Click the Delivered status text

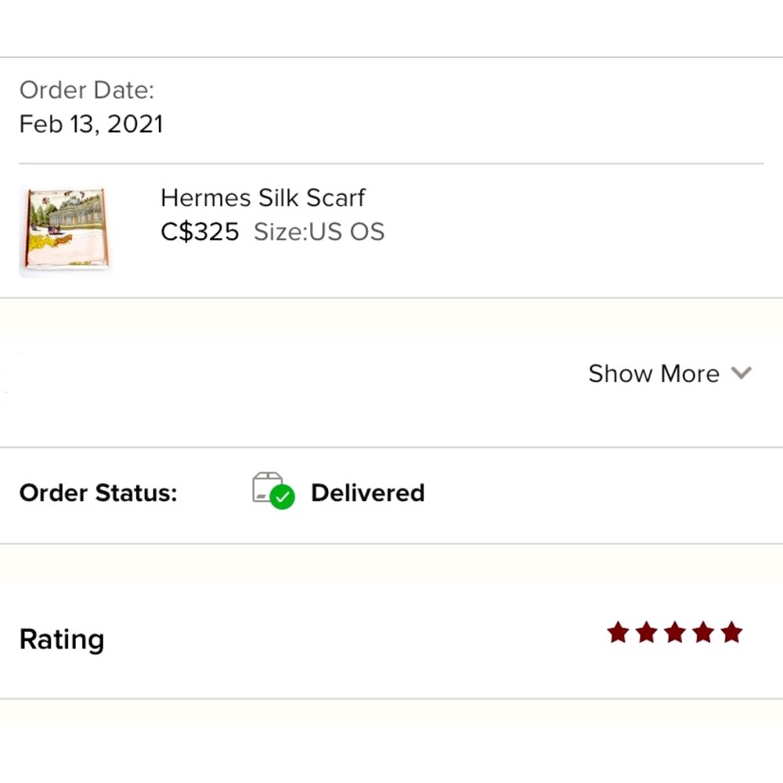[367, 493]
